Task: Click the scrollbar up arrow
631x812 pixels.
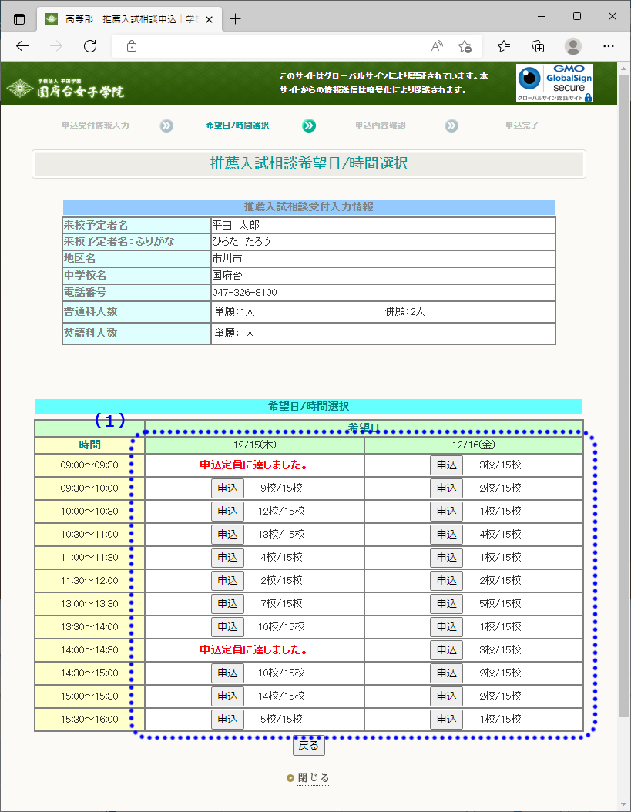Action: coord(624,67)
